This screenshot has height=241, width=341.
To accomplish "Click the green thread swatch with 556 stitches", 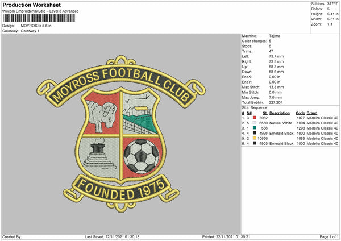I will point(255,128).
